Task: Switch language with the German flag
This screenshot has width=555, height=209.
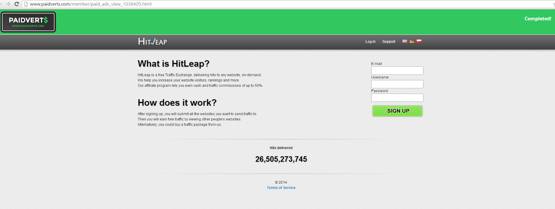Action: (x=412, y=41)
